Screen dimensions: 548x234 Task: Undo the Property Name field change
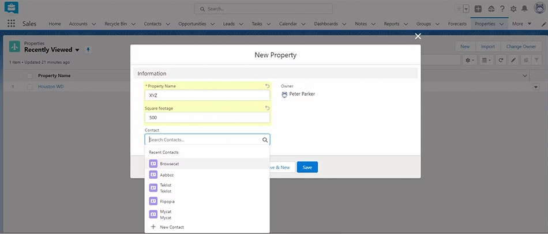(x=267, y=86)
